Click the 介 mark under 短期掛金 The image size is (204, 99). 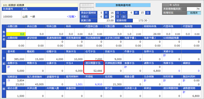click(9, 80)
